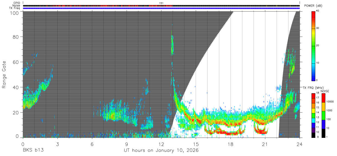The image size is (337, 156).
Task: Click the blue TX Freq indicator bar
Action: click(x=161, y=8)
